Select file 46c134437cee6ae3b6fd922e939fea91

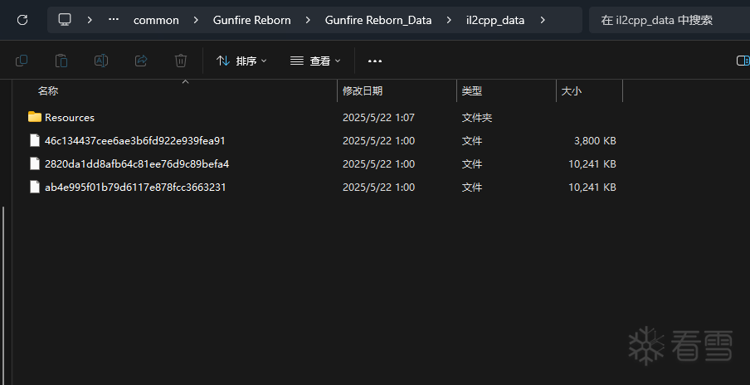pos(135,140)
